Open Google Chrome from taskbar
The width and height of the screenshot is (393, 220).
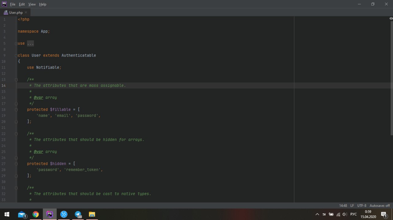36,214
